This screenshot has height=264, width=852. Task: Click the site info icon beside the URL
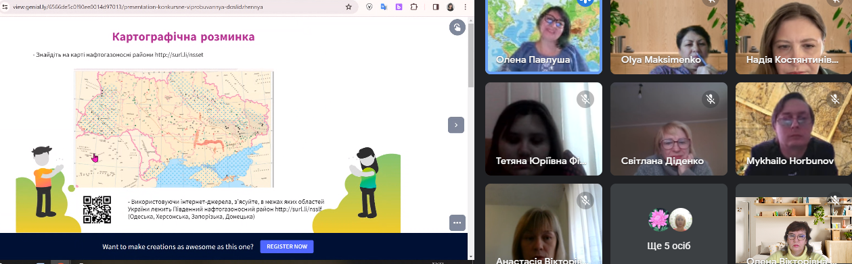(5, 7)
